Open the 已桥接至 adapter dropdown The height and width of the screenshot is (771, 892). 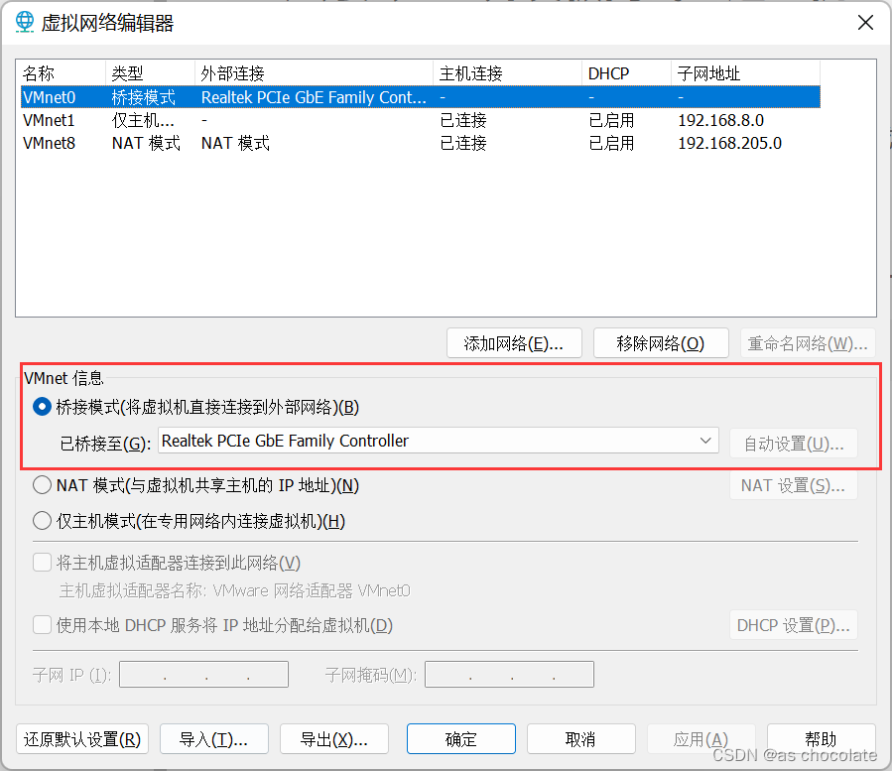[x=438, y=441]
